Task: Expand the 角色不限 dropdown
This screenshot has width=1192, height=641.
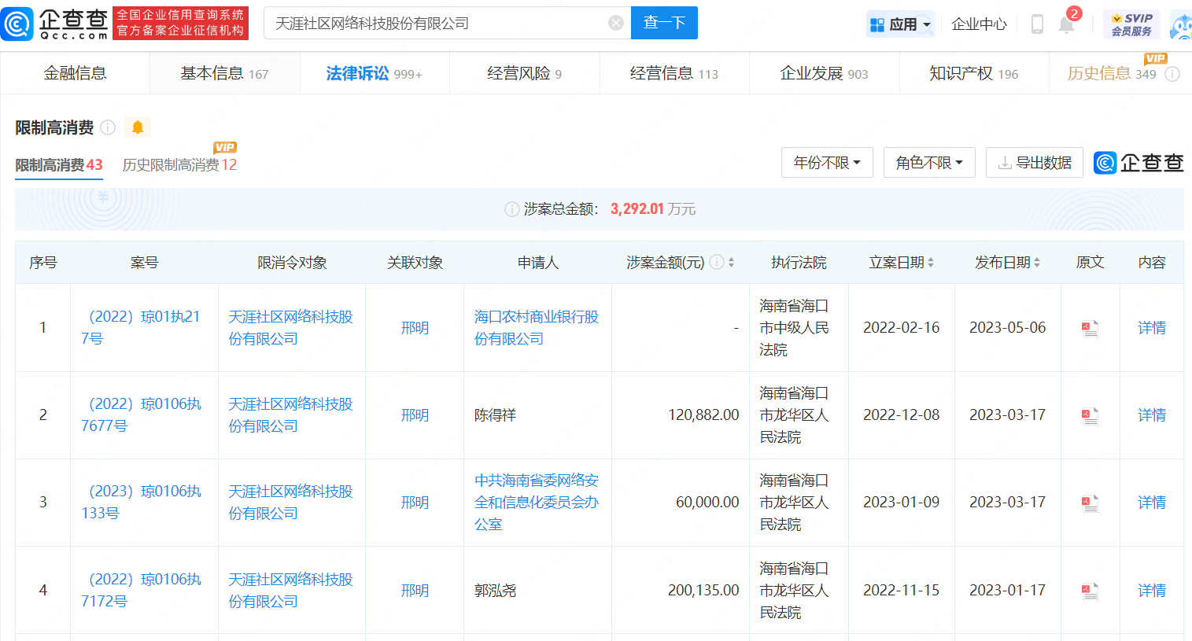Action: (929, 163)
